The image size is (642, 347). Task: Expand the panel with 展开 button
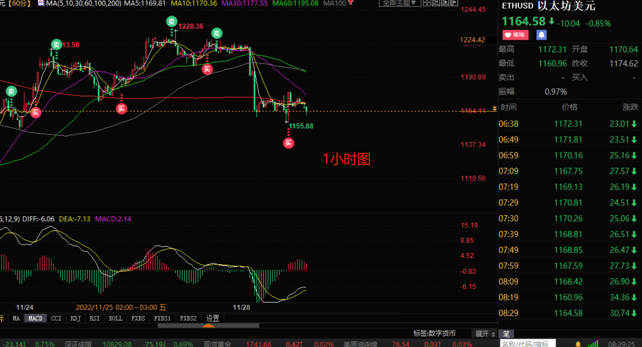pos(485,333)
